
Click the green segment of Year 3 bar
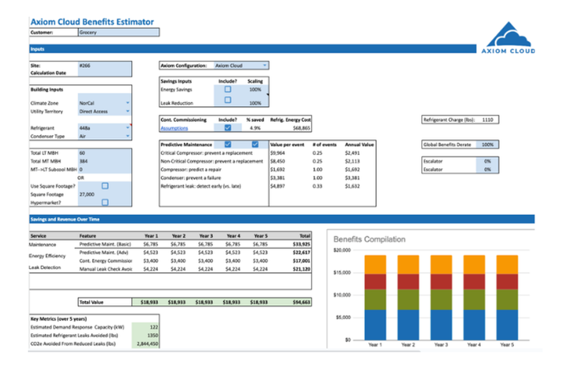click(441, 300)
